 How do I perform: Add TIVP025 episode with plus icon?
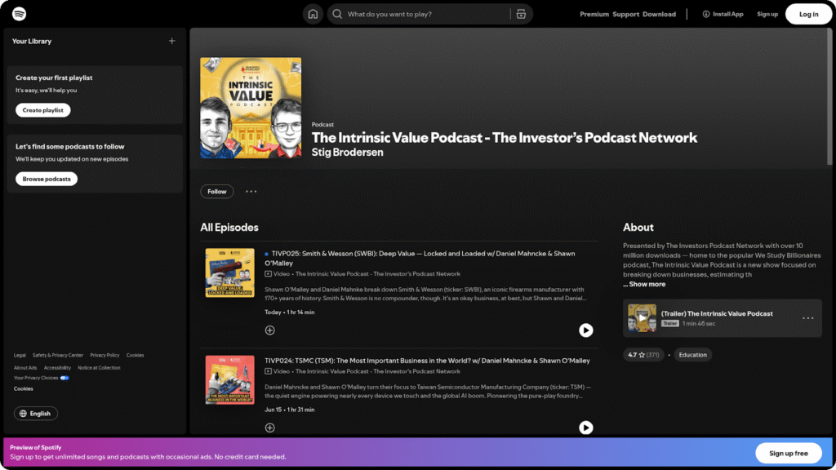pyautogui.click(x=269, y=330)
